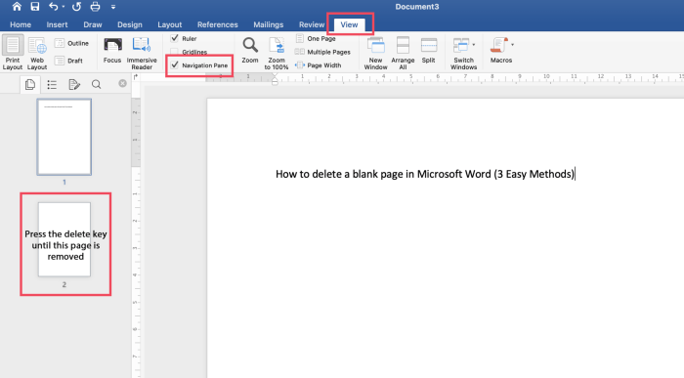This screenshot has height=378, width=684.
Task: Switch to the Mailings tab
Action: [x=269, y=24]
